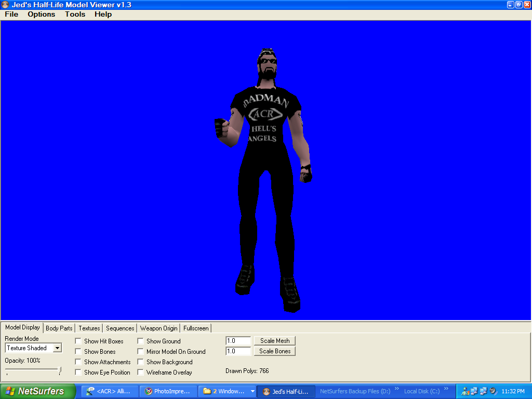Check Show Attachments

coord(78,362)
